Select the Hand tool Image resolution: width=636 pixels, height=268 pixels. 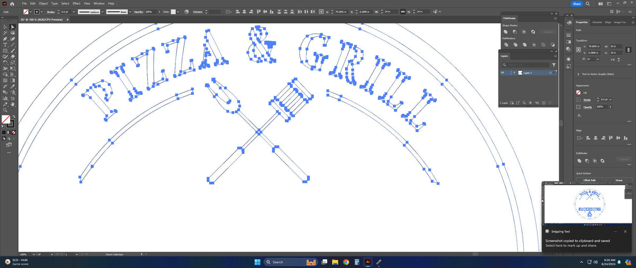(13, 104)
